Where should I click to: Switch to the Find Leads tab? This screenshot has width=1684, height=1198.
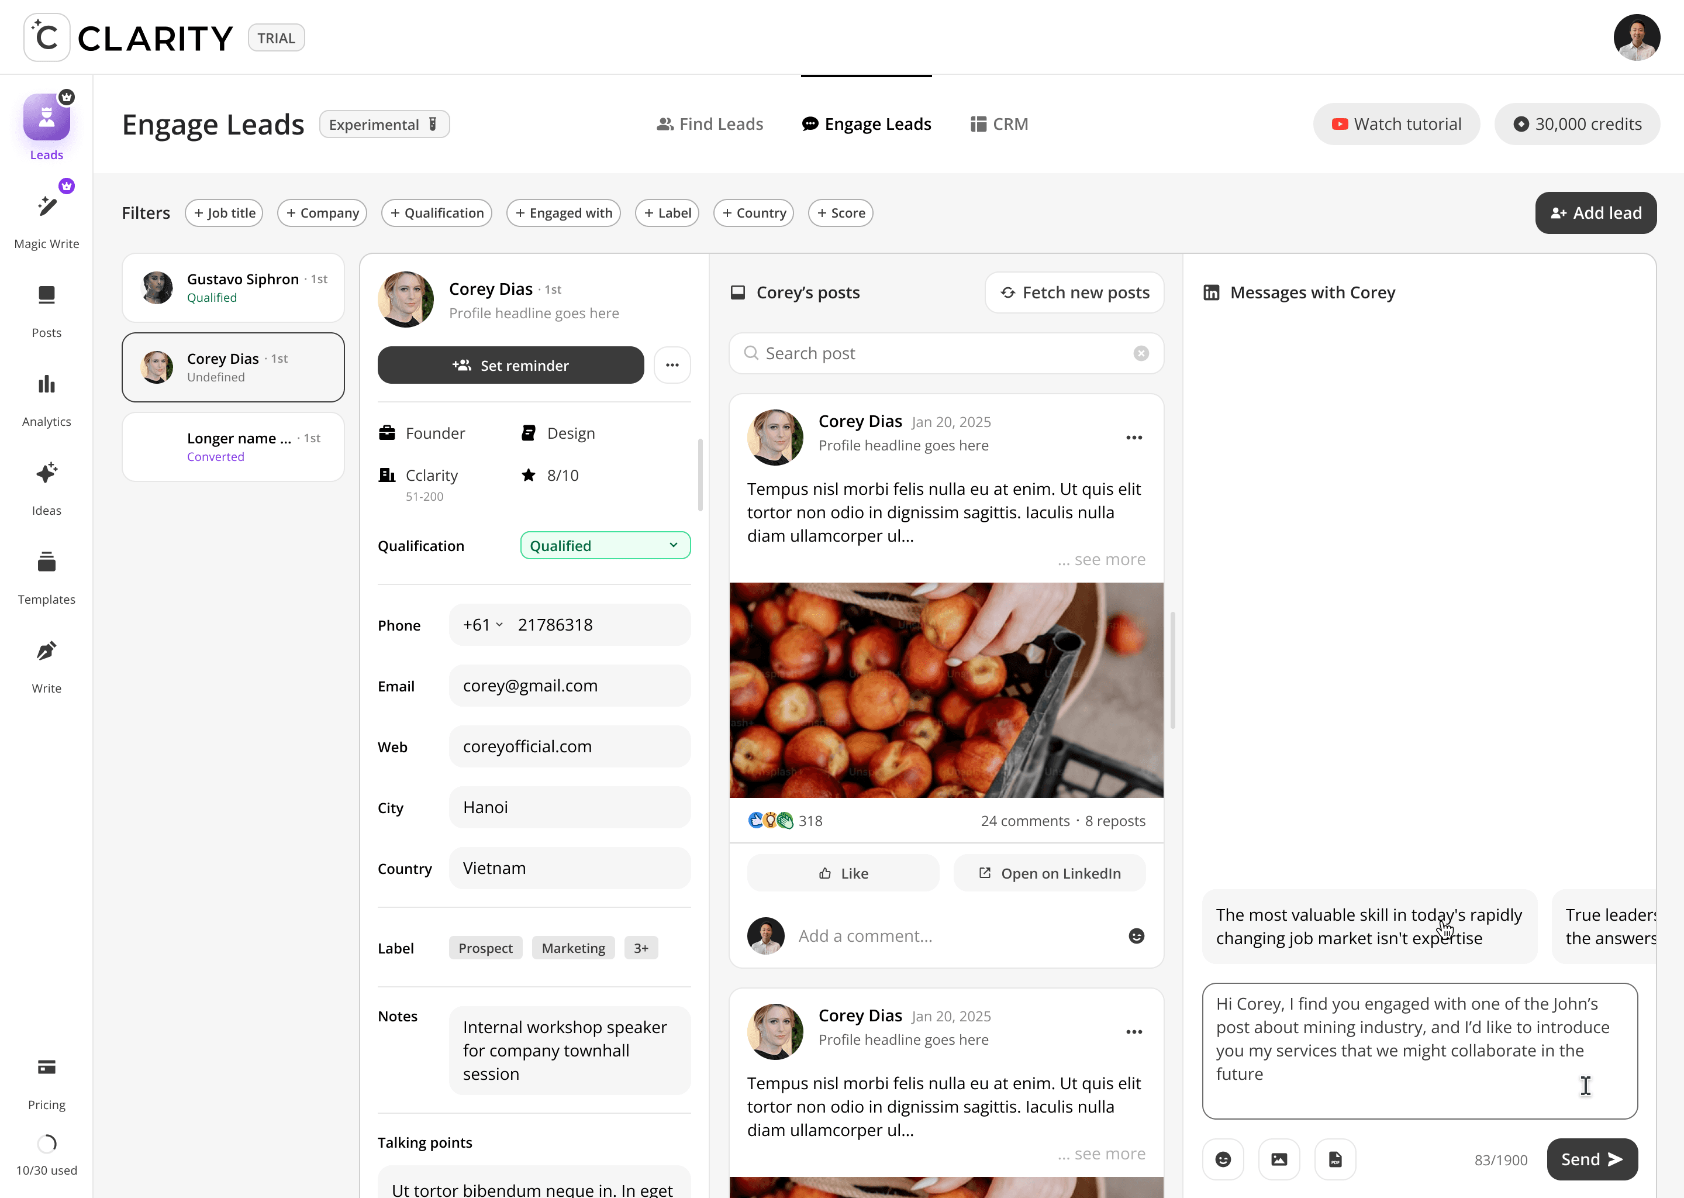(709, 124)
